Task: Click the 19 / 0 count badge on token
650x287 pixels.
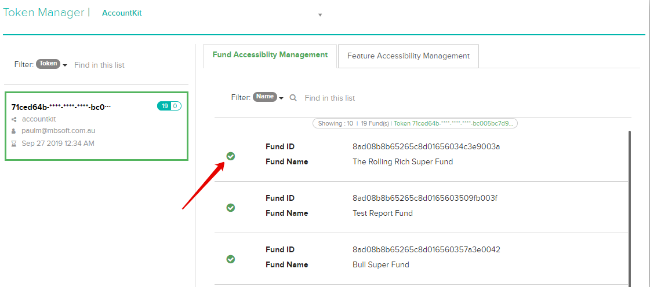Action: (169, 106)
